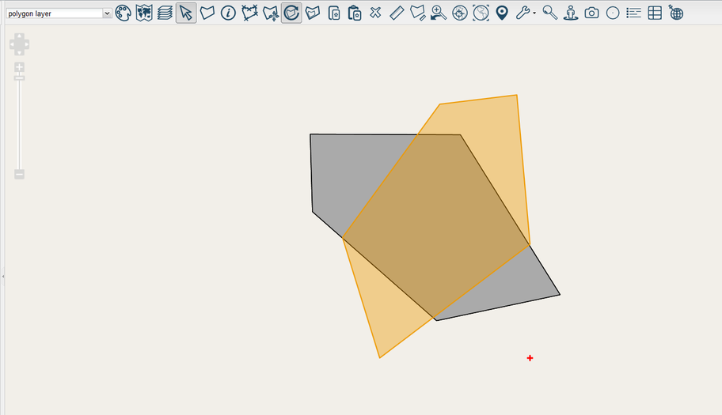Click the map zoom-out minus button
722x415 pixels.
pos(19,174)
